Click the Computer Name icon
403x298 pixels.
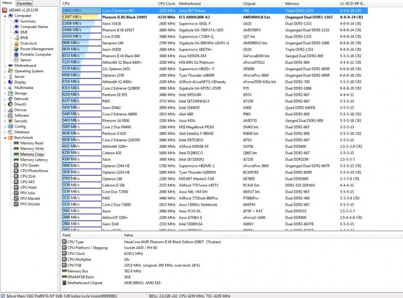[16, 27]
